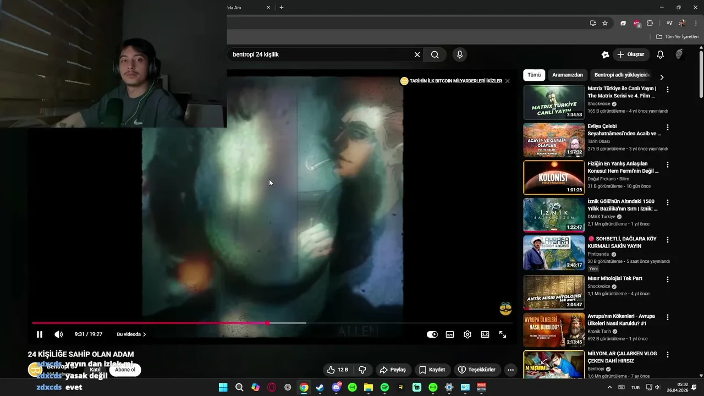
Task: Close the current Chrome tab
Action: [268, 8]
